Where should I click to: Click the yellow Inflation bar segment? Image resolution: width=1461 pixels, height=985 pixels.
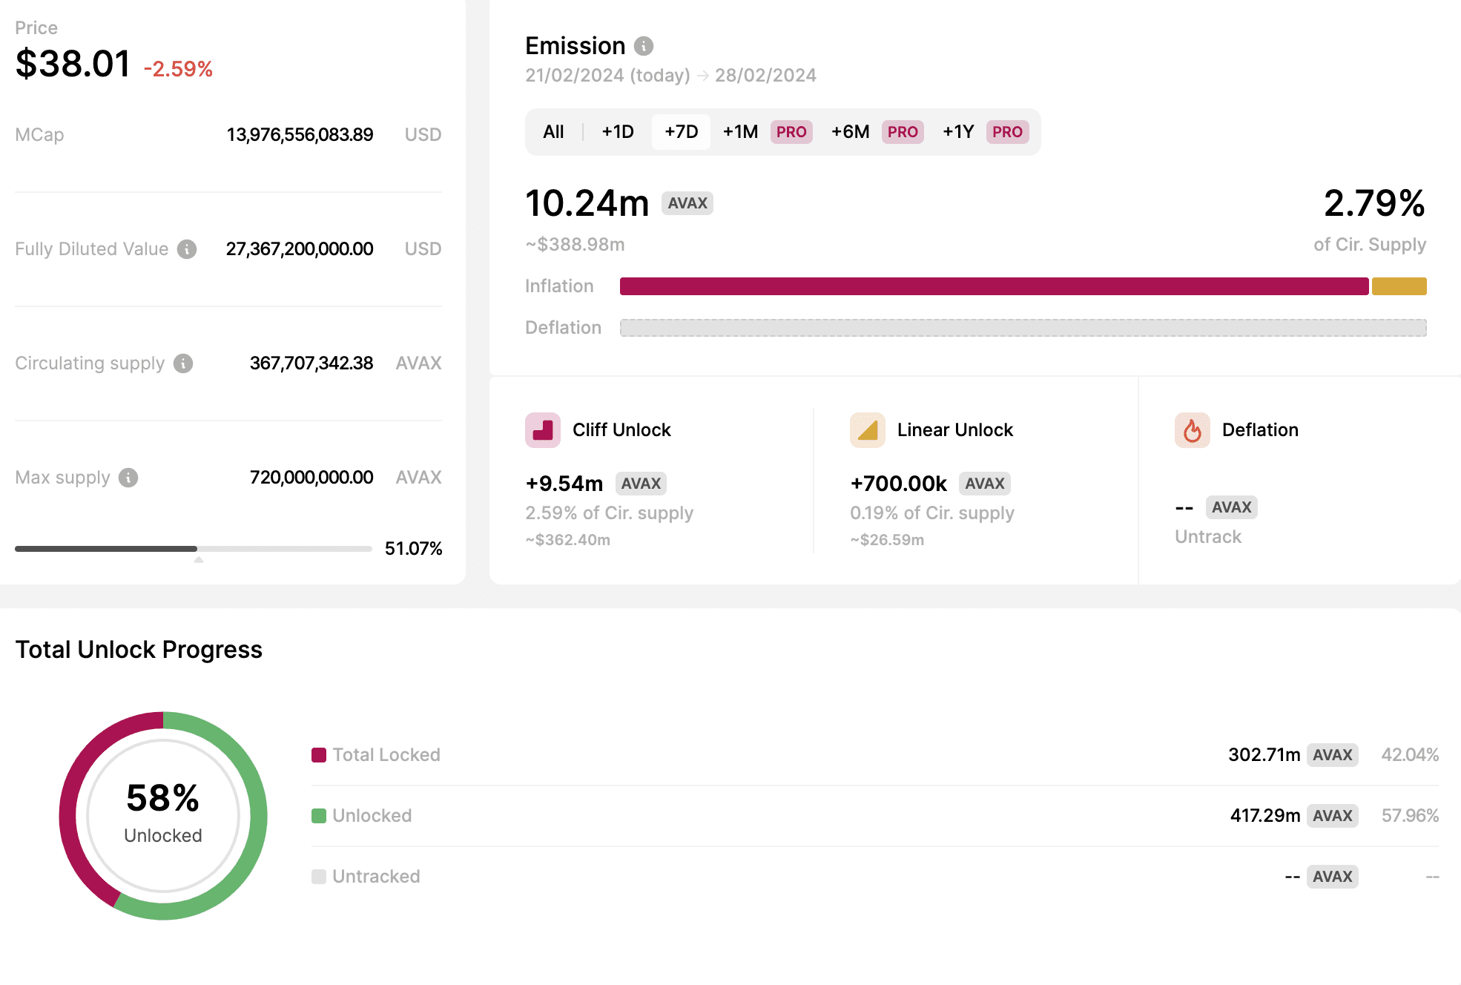(x=1399, y=286)
